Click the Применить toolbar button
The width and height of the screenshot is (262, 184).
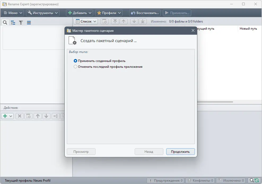pos(177,13)
